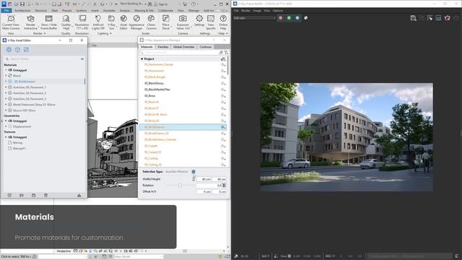Select the second category icon in Asset Editor
Screen dimensions: 462x260
[17, 50]
